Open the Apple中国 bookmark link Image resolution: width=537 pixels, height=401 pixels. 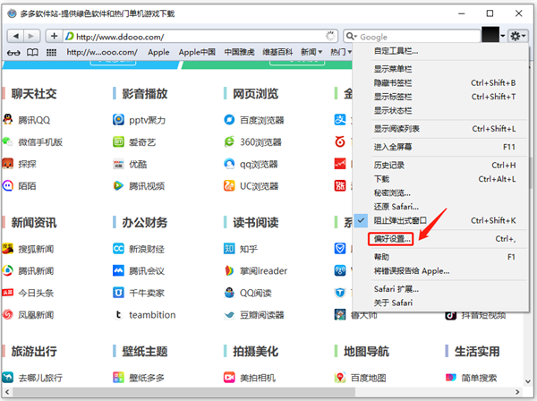click(197, 52)
